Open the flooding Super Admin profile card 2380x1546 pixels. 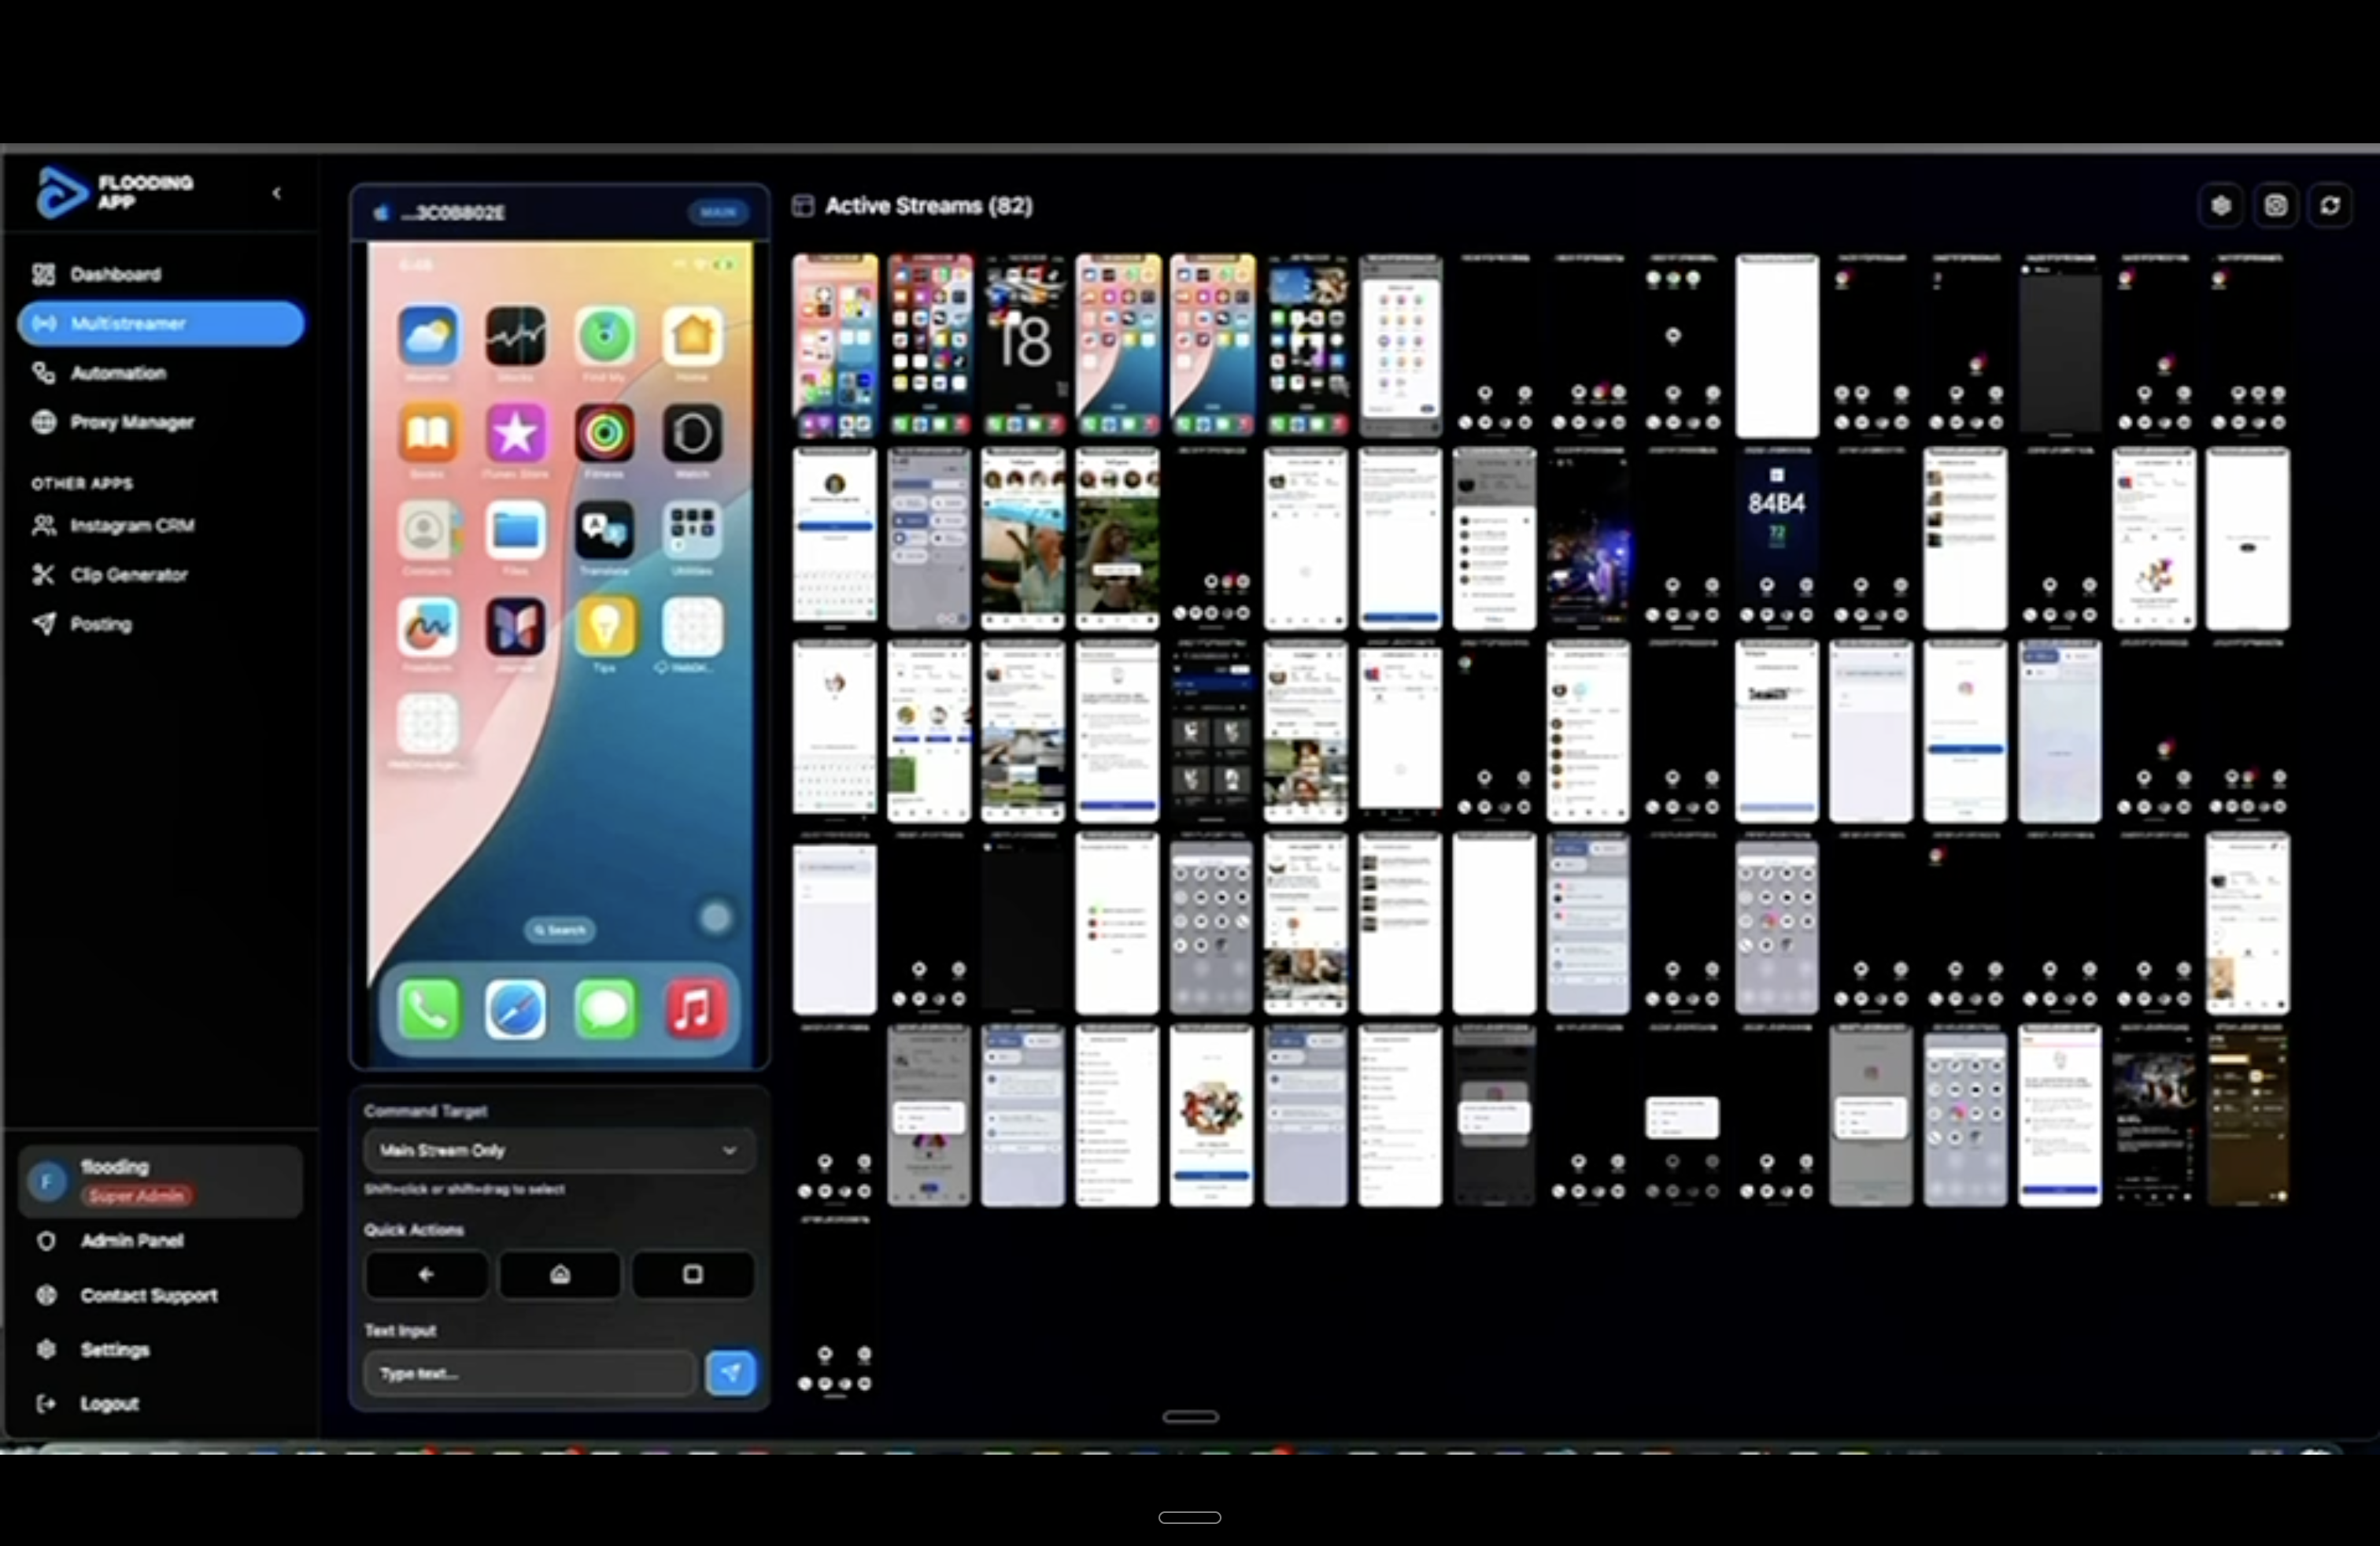coord(160,1180)
